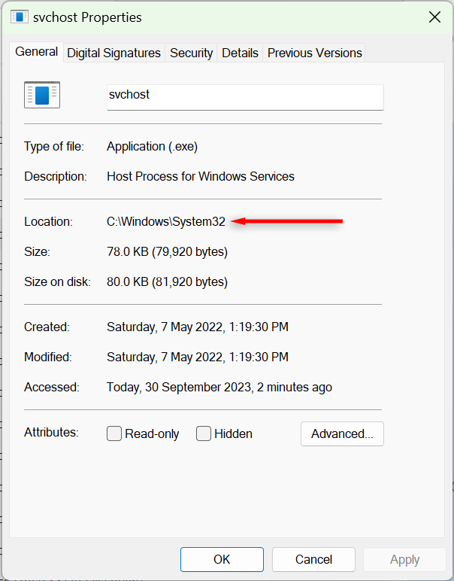The image size is (454, 581).
Task: Enable the Read-only attribute checkbox
Action: tap(114, 433)
